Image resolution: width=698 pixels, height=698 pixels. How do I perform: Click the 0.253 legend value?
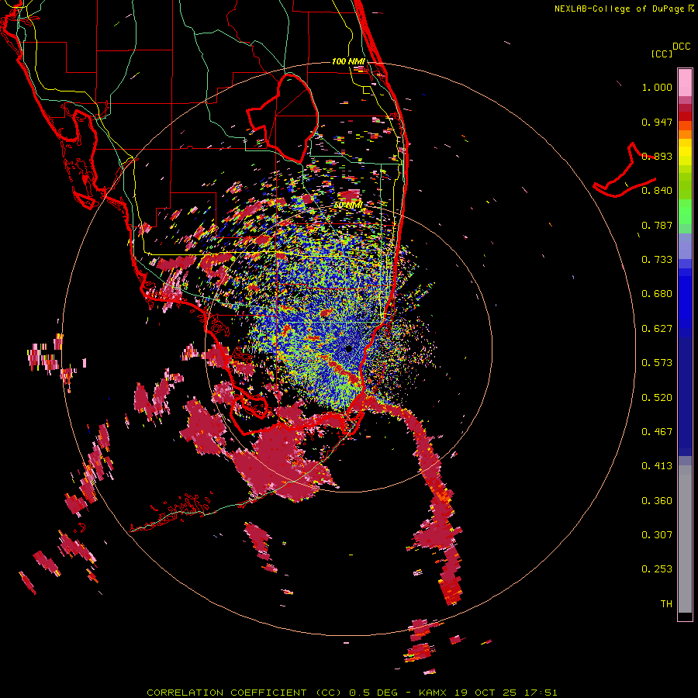click(x=657, y=569)
